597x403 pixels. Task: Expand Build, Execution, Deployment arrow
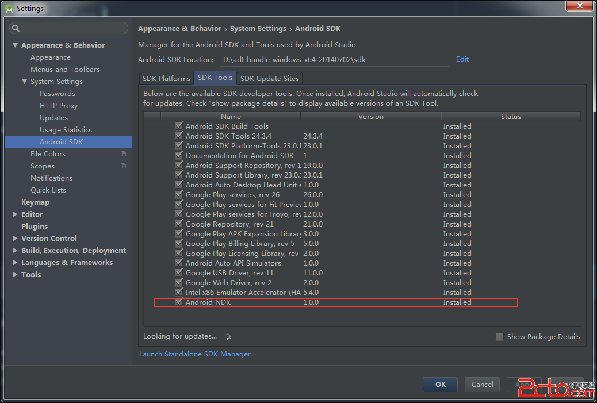tap(15, 251)
